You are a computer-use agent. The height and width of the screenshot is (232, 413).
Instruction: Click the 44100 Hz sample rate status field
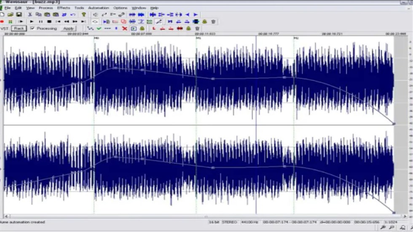click(x=249, y=222)
